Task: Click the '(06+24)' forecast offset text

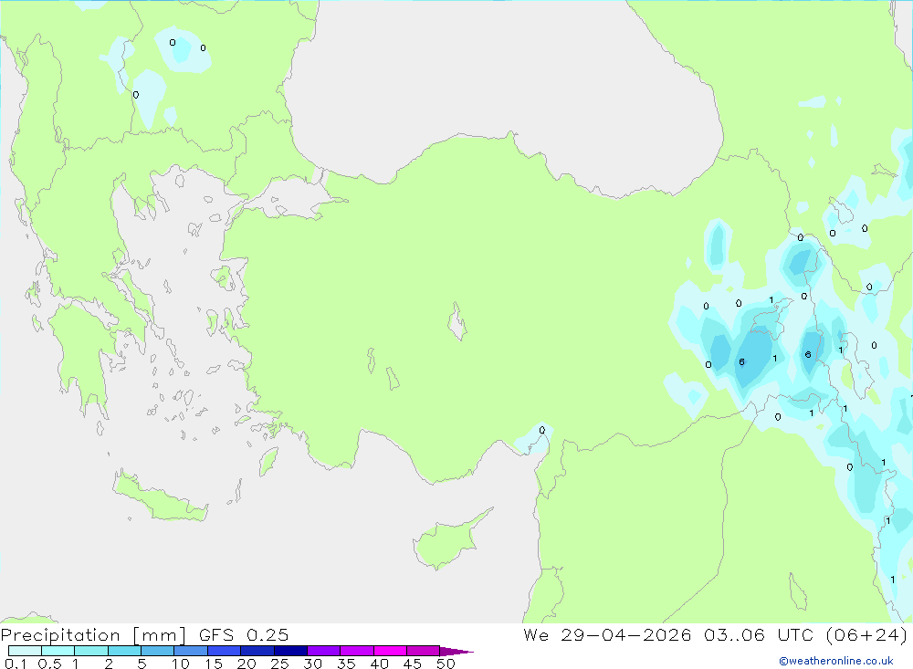Action: coord(866,634)
